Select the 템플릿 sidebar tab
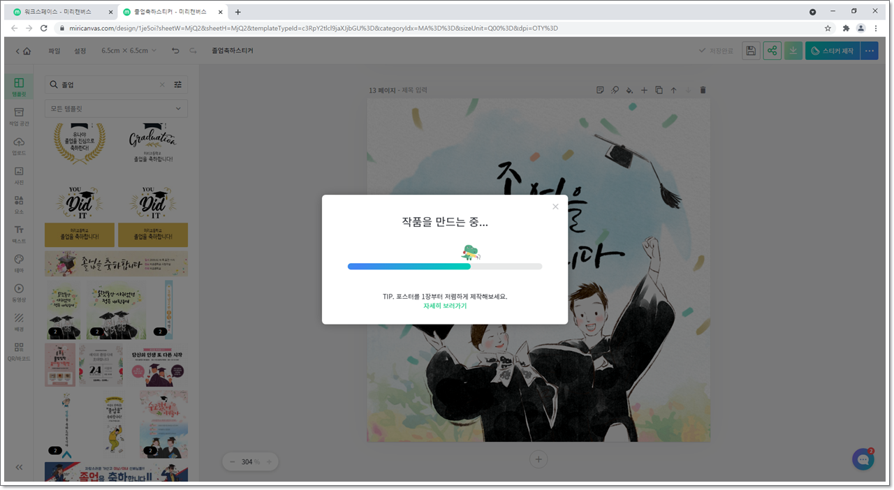Screen dimensions: 894x490 pos(19,87)
